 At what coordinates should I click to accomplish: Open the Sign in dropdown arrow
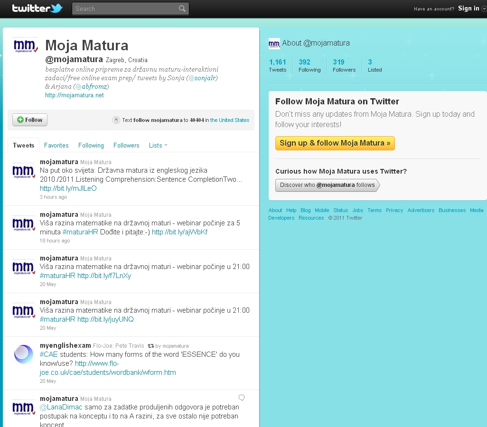tap(484, 9)
